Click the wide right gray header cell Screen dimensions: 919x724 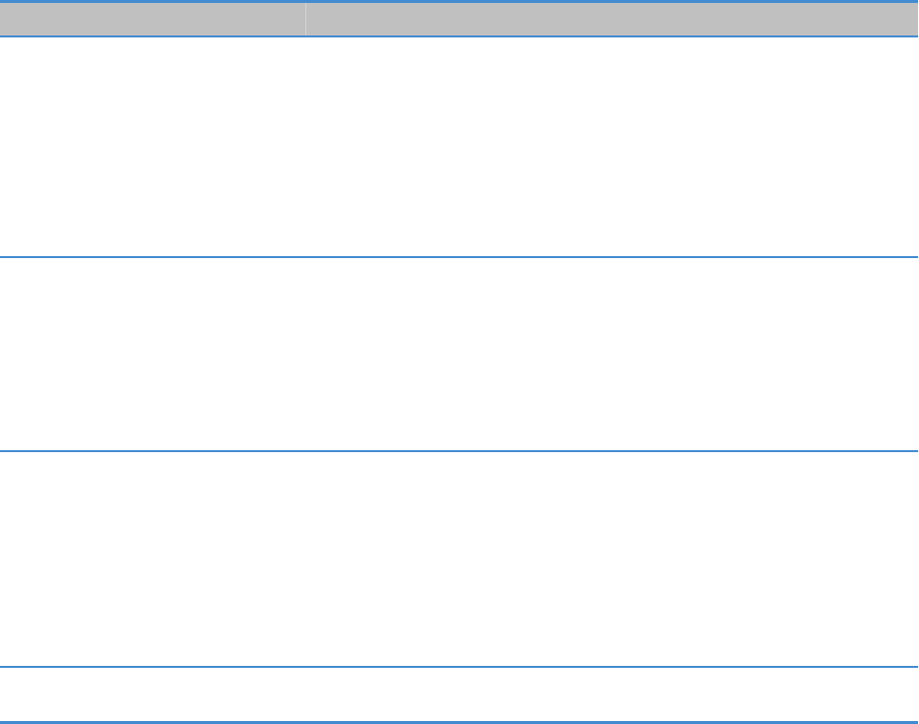(612, 19)
